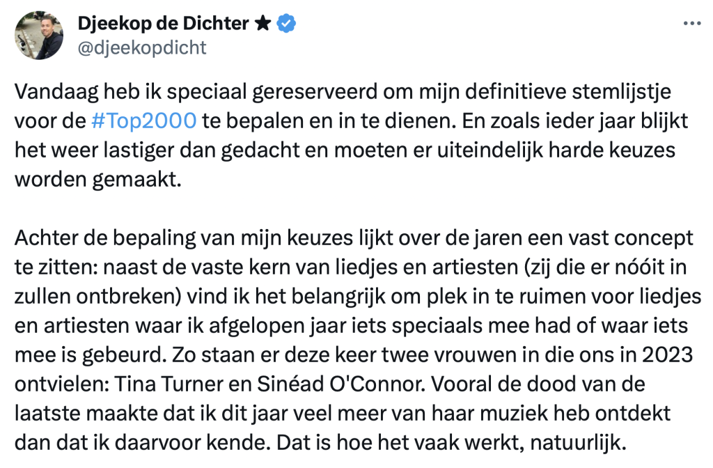Click the accented word "nóóit" in the tweet
The width and height of the screenshot is (713, 468).
coord(648,267)
